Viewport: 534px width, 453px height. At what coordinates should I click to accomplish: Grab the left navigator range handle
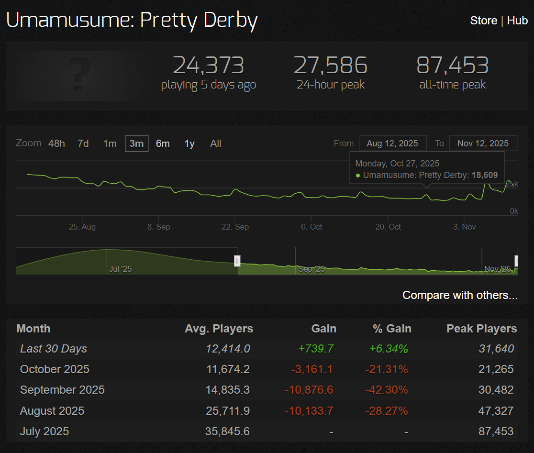pos(237,261)
